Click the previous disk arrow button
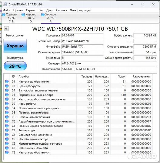The height and width of the screenshot is (163, 160). point(6,29)
